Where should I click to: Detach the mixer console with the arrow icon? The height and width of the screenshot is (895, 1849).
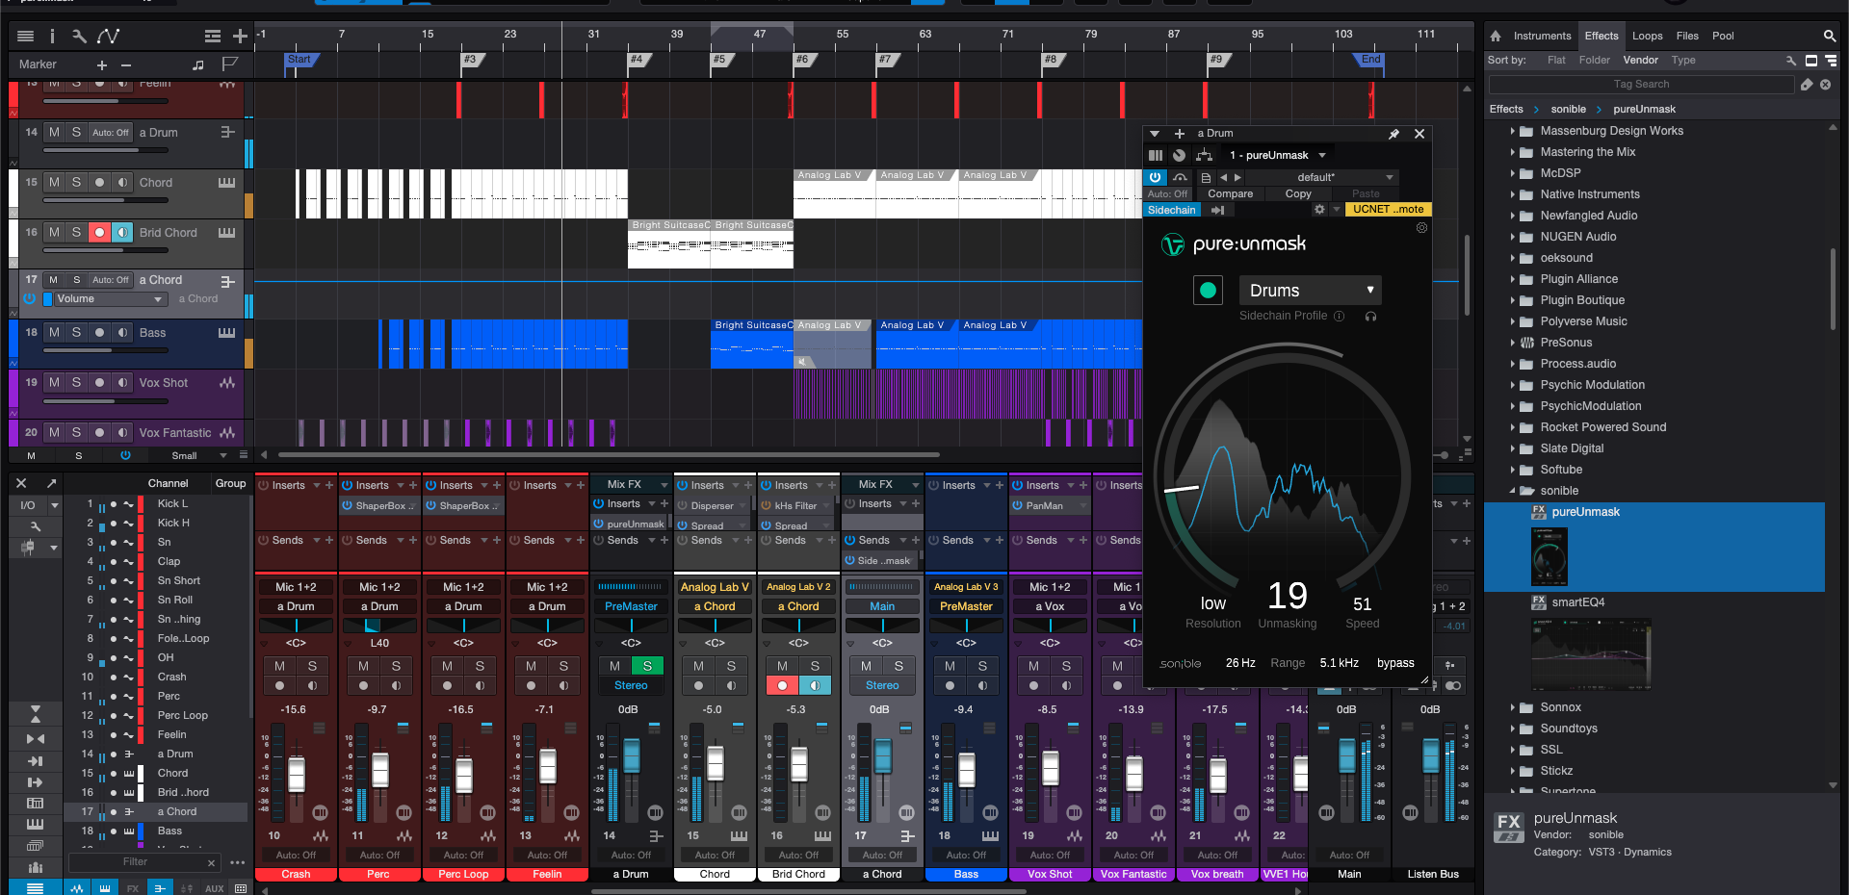click(51, 483)
